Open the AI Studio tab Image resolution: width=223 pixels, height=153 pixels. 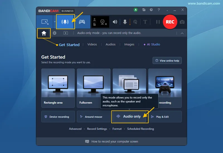(152, 45)
